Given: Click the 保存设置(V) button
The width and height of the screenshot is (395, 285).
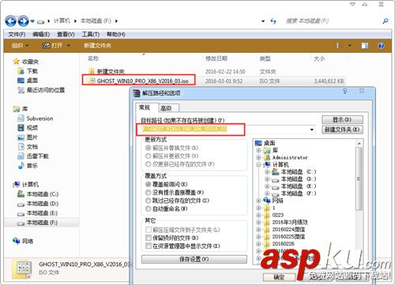Looking at the screenshot, I should (x=194, y=259).
